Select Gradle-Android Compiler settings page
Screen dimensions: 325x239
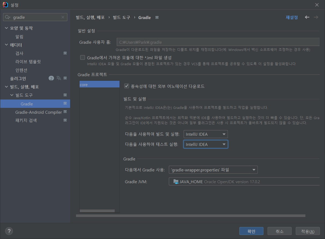(x=38, y=112)
